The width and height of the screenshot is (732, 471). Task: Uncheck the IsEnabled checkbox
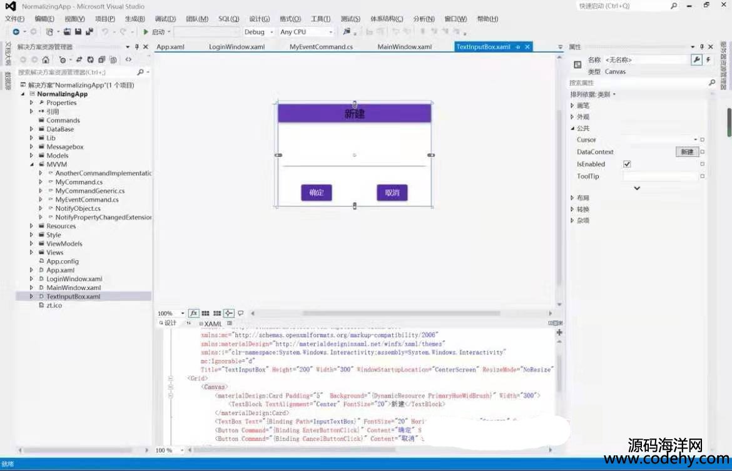pos(627,164)
